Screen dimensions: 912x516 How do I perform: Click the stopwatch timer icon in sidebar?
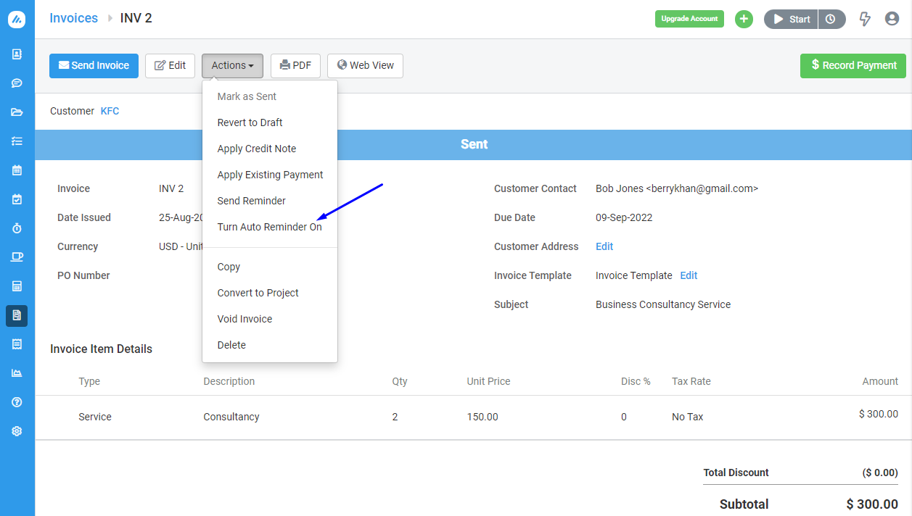click(x=17, y=228)
